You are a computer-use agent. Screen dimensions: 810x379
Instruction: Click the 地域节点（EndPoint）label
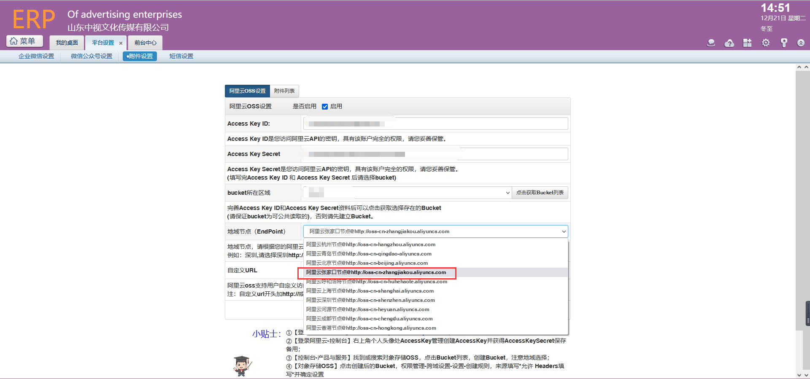tap(258, 231)
